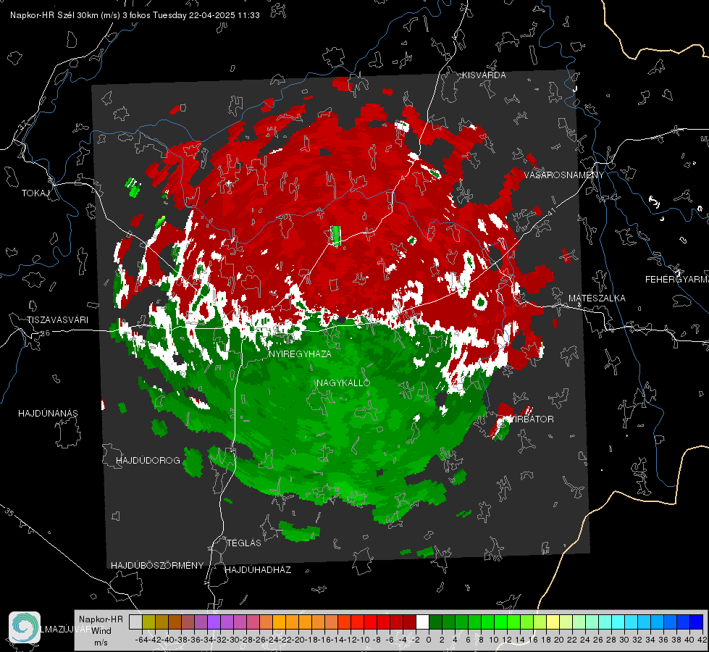Click the m/s unit label in legend

pyautogui.click(x=101, y=643)
